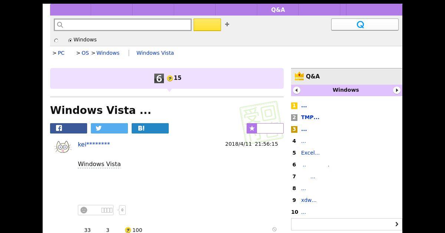The width and height of the screenshot is (445, 233).
Task: Go to next ranking category arrow
Action: [397, 90]
